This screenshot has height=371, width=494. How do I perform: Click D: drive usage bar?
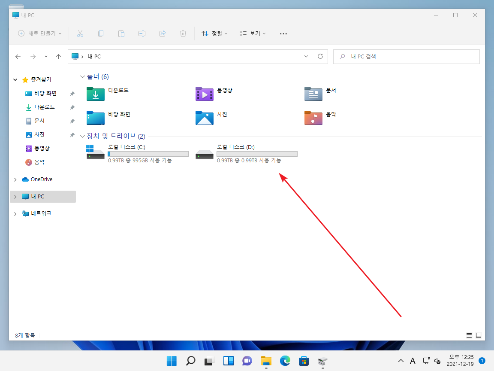click(x=257, y=154)
